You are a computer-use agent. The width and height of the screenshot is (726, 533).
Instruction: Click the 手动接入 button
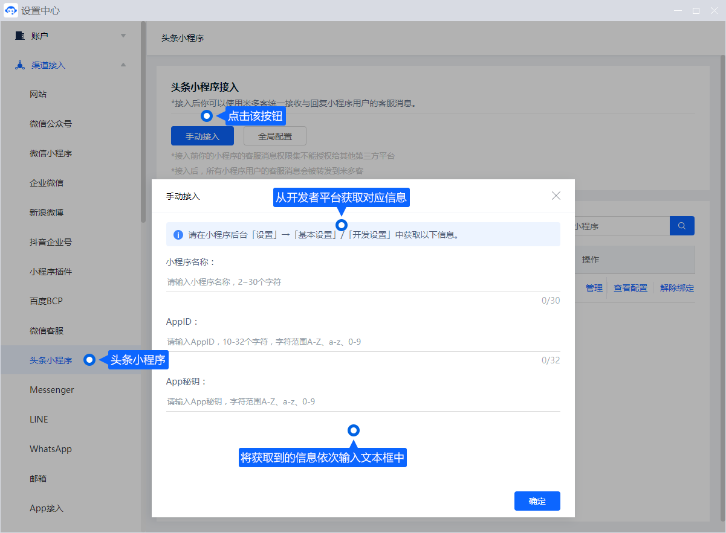point(203,136)
